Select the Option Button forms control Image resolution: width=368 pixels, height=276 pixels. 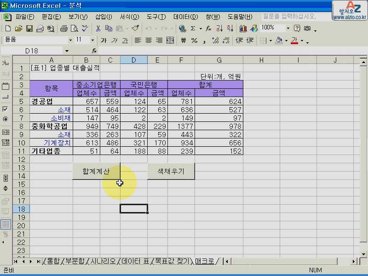6,119
